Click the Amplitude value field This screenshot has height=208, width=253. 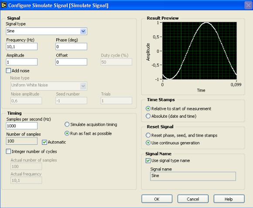click(22, 62)
